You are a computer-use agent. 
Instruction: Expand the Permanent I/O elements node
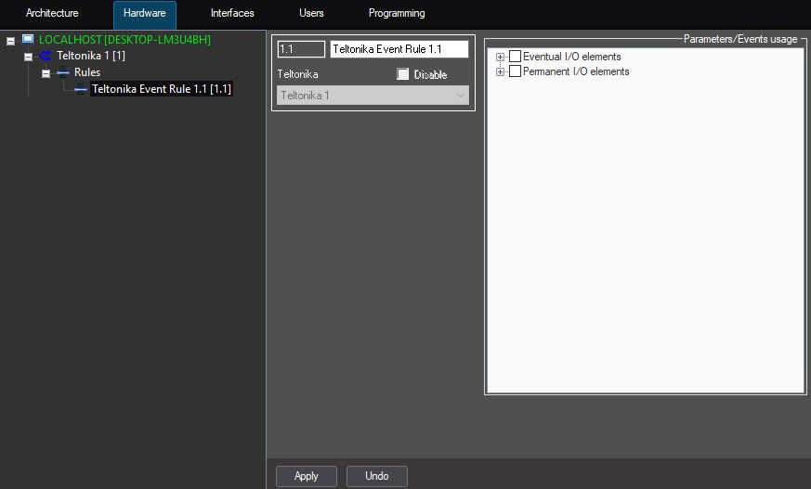point(500,71)
